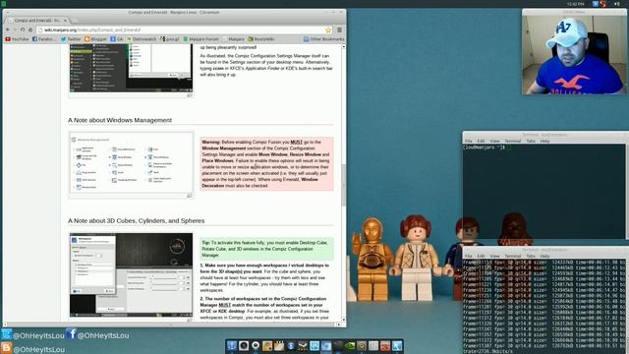This screenshot has width=629, height=354.
Task: Click the anchor icon in the dock
Action: click(x=232, y=345)
